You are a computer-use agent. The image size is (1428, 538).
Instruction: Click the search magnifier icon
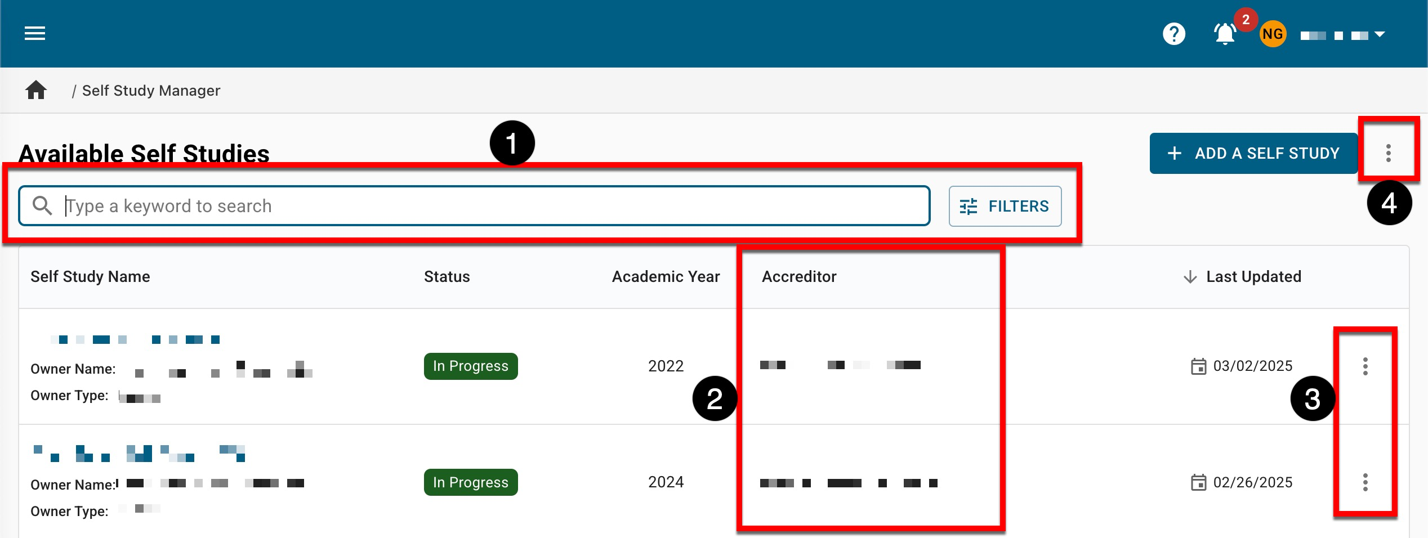pos(42,206)
